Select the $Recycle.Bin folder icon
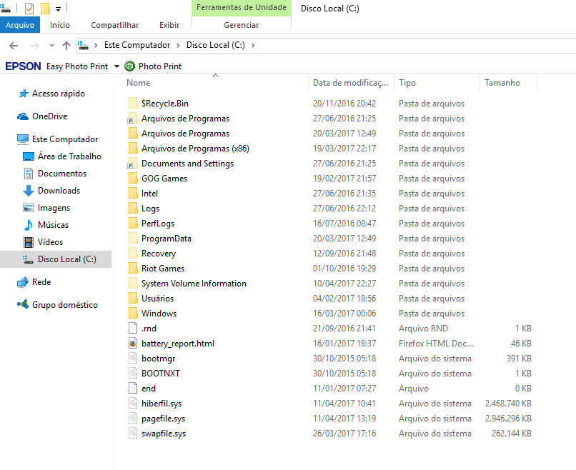This screenshot has width=576, height=470. click(133, 103)
